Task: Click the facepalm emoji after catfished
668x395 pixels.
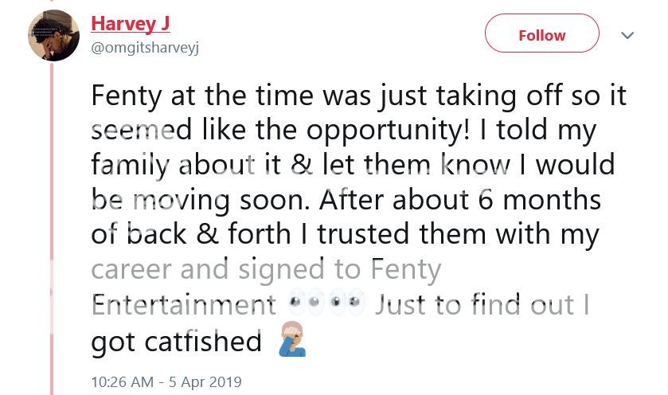Action: 291,341
